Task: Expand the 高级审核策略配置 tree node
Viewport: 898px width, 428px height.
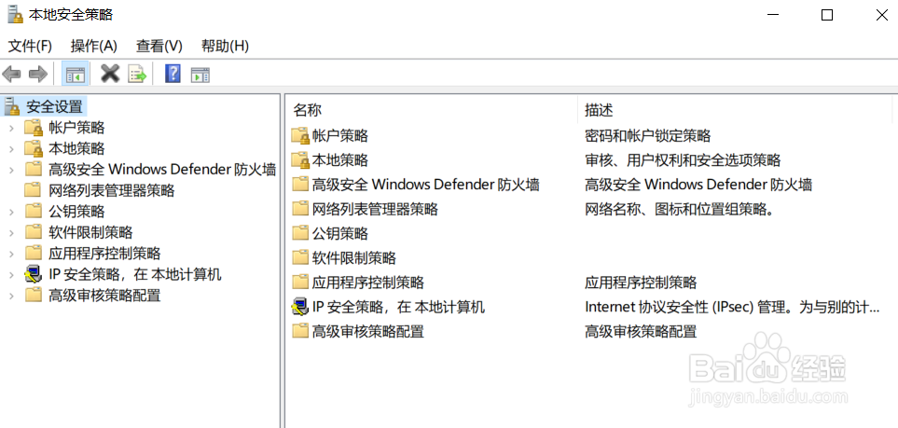Action: pos(11,296)
